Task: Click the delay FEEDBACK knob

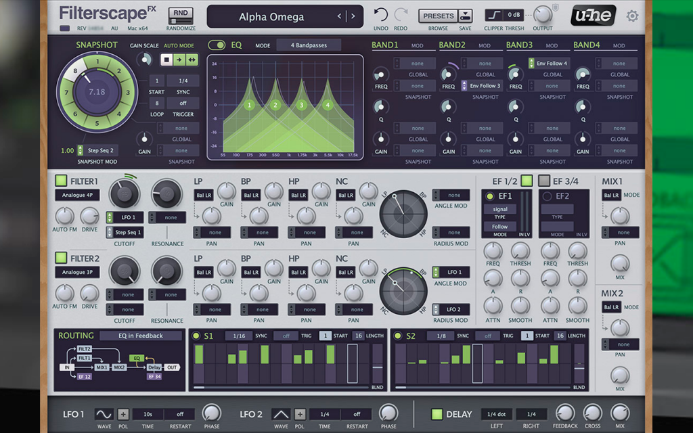Action: 564,413
